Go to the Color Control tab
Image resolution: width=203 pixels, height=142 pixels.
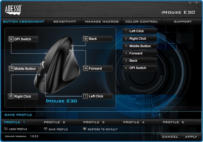click(142, 22)
